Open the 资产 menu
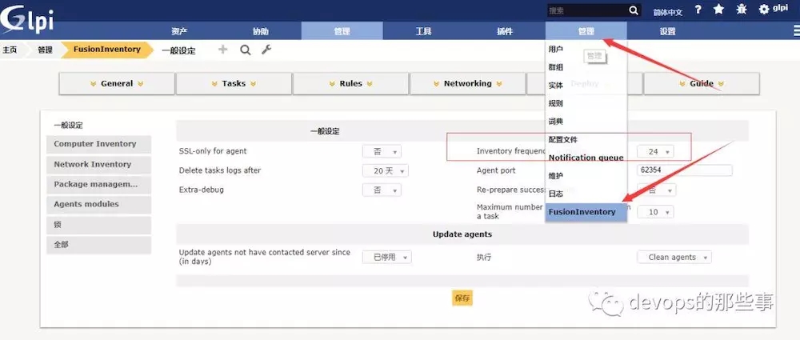Screen dimensions: 800x340 coord(179,31)
